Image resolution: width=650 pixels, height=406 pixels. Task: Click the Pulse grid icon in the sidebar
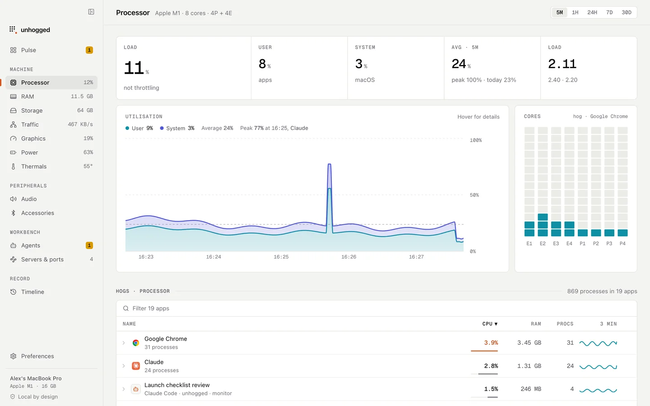[x=13, y=50]
